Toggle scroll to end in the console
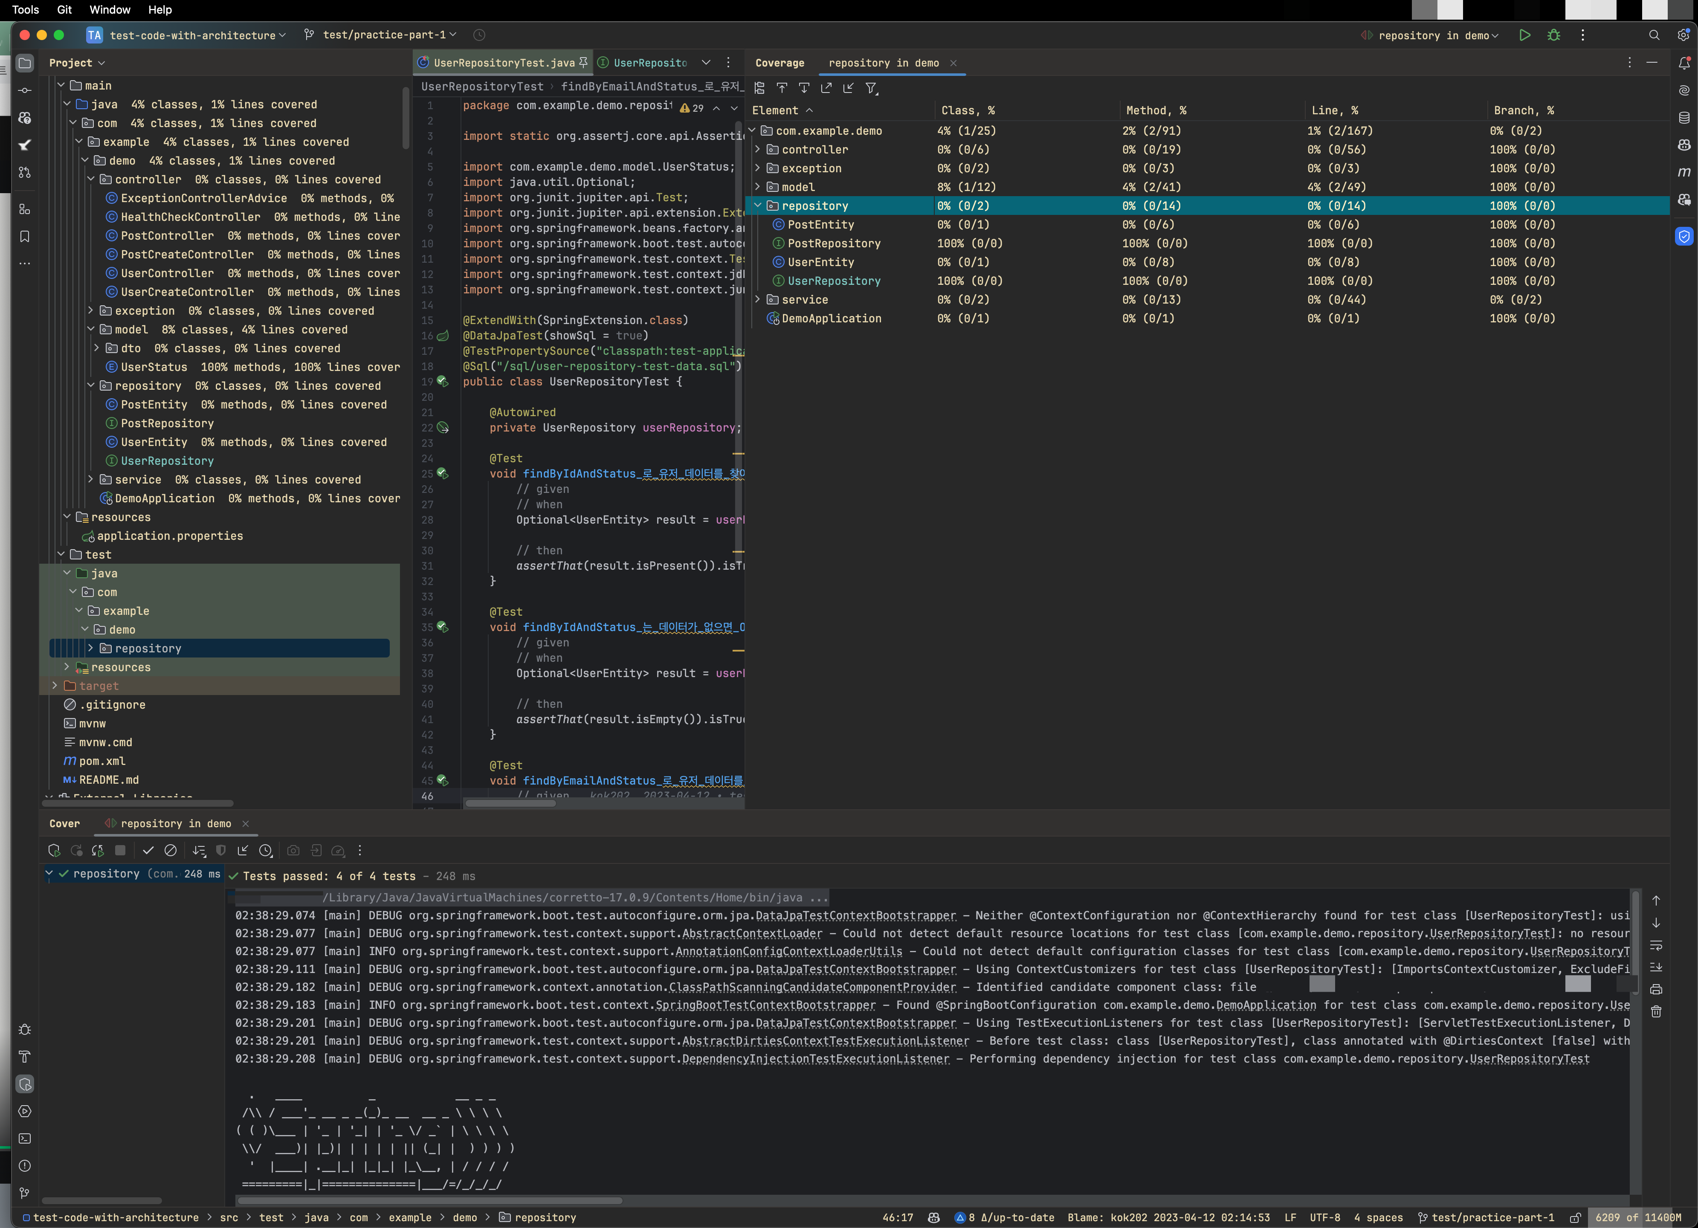 [x=1656, y=967]
